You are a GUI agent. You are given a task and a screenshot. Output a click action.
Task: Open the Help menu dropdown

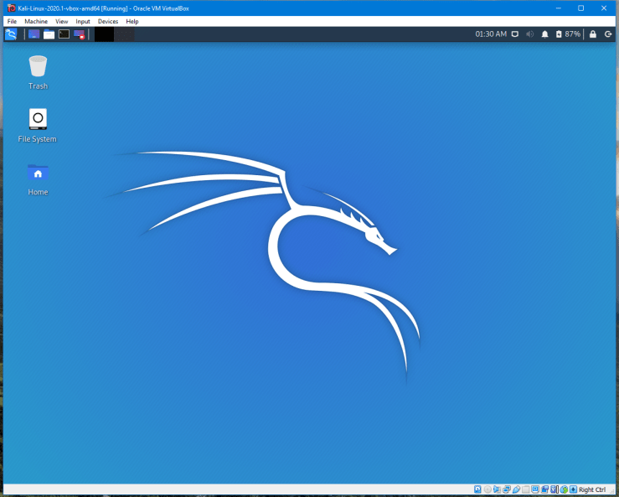click(x=132, y=21)
